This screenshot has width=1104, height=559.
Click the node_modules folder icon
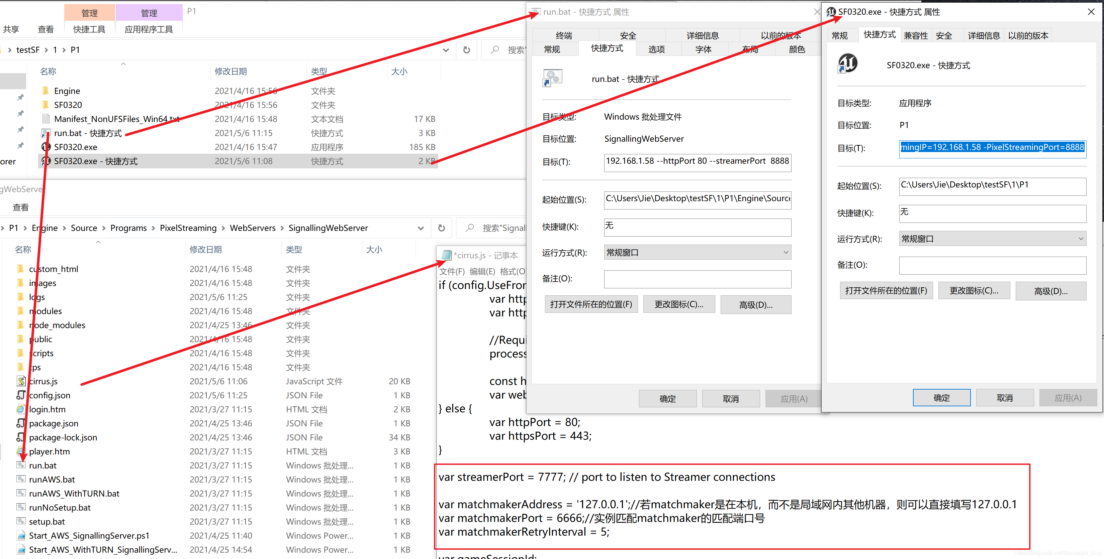[x=20, y=325]
